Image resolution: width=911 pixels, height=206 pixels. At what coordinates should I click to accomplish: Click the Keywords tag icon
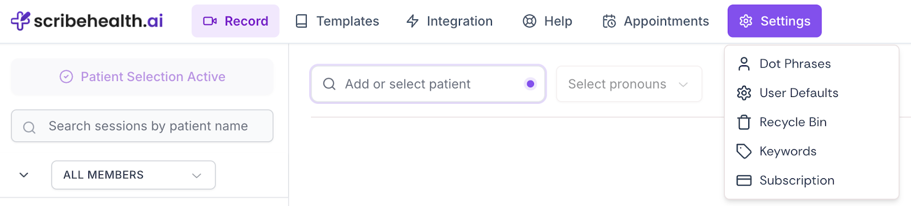(x=744, y=151)
